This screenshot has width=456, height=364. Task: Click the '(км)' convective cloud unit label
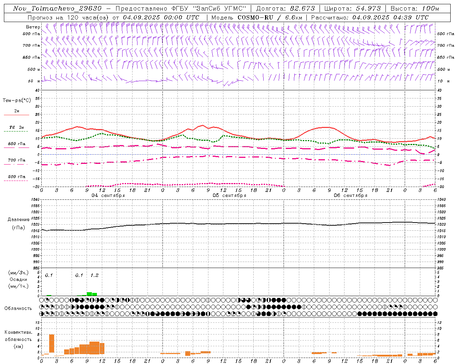19,346
